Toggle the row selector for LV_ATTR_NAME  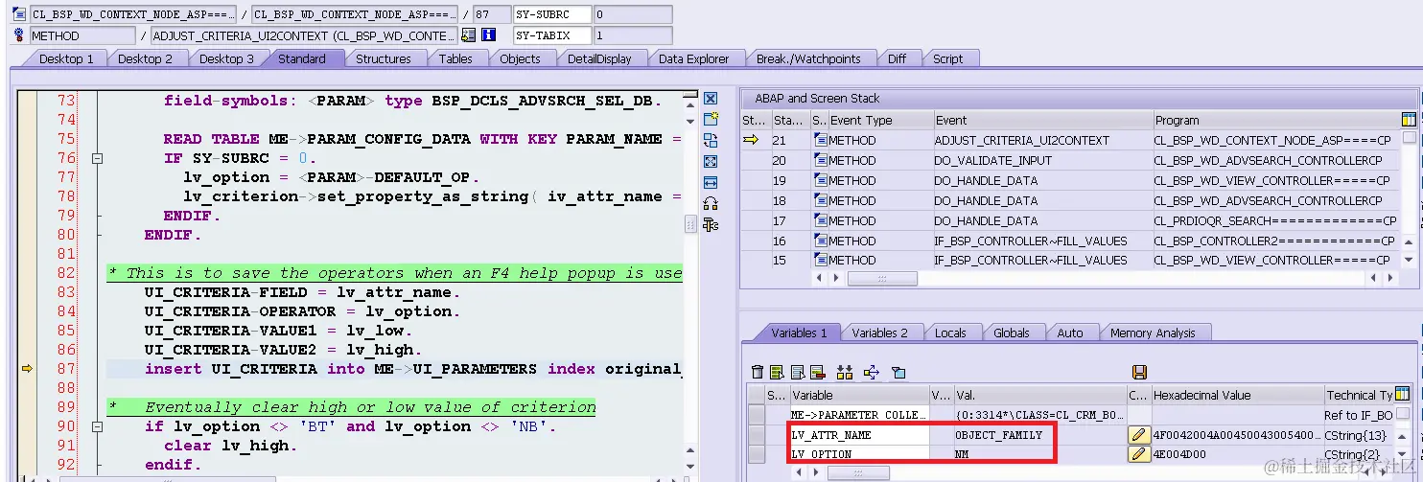tap(757, 435)
